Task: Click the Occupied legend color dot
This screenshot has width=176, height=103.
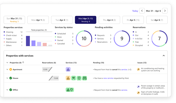Action: click(x=133, y=45)
